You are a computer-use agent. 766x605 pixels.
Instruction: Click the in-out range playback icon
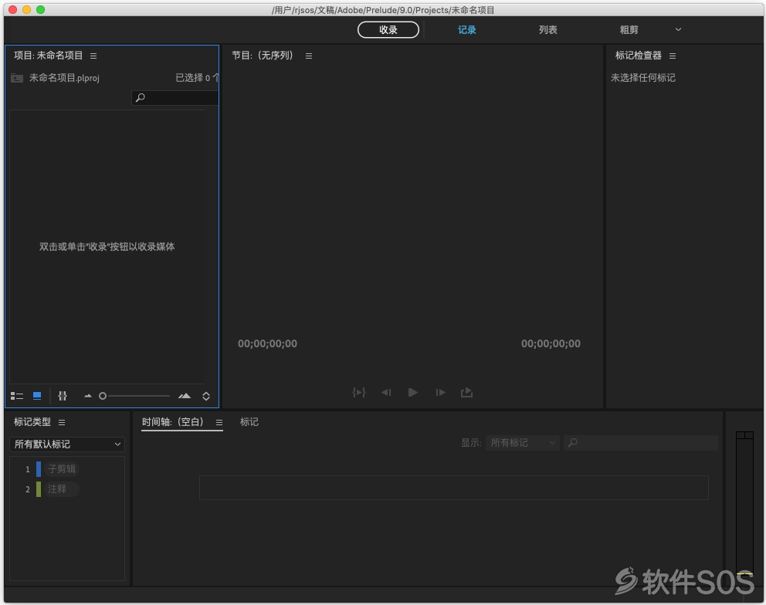coord(359,392)
